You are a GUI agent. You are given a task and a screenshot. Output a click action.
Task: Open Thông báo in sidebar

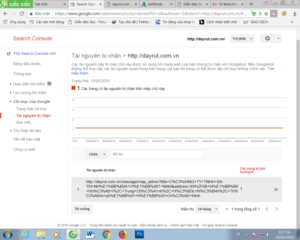click(x=22, y=74)
